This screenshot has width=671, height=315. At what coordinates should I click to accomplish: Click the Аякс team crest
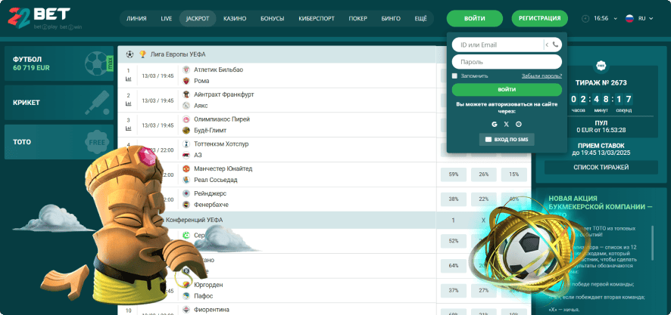pyautogui.click(x=186, y=106)
